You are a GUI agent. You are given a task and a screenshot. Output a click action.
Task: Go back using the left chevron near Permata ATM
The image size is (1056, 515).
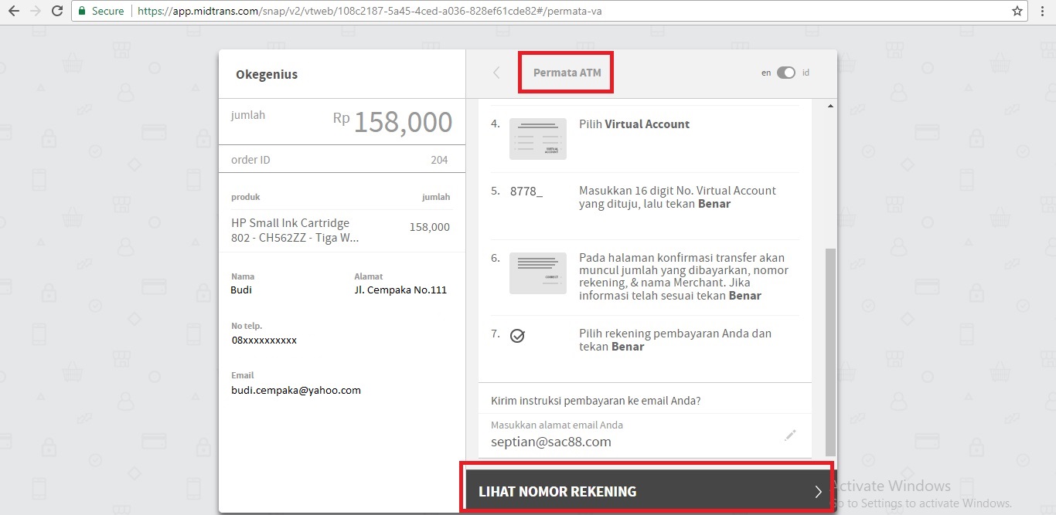496,73
